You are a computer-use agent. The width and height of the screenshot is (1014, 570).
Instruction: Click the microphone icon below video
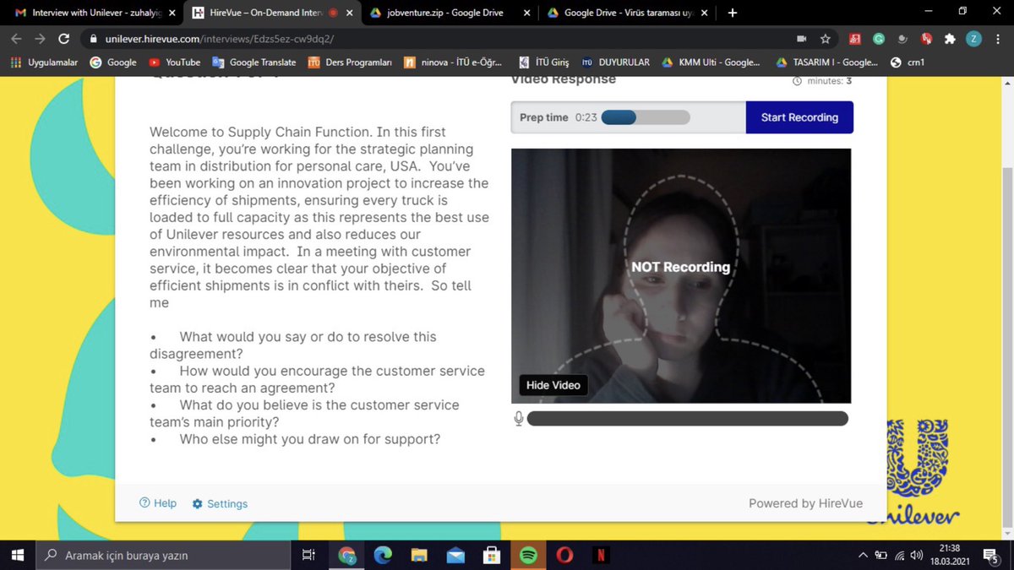pyautogui.click(x=519, y=419)
